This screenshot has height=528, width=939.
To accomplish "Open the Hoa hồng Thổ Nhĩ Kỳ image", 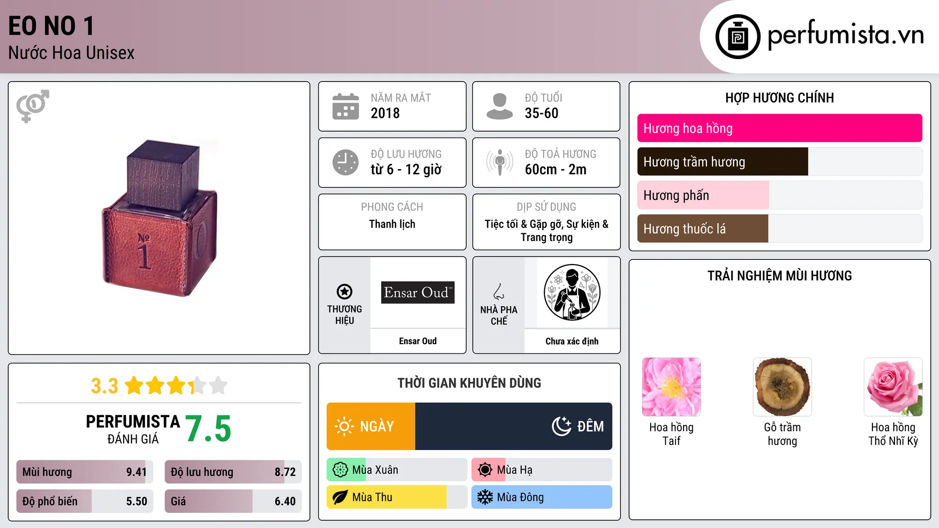I will point(893,387).
